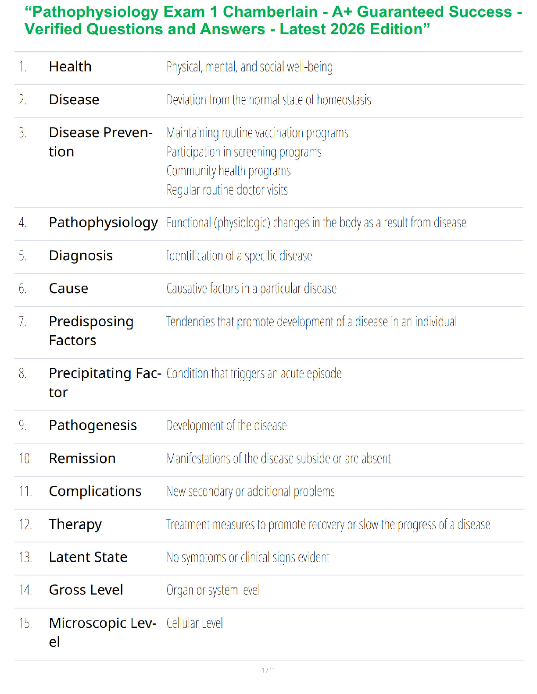Click the Gross Level term
The image size is (537, 694).
[86, 590]
